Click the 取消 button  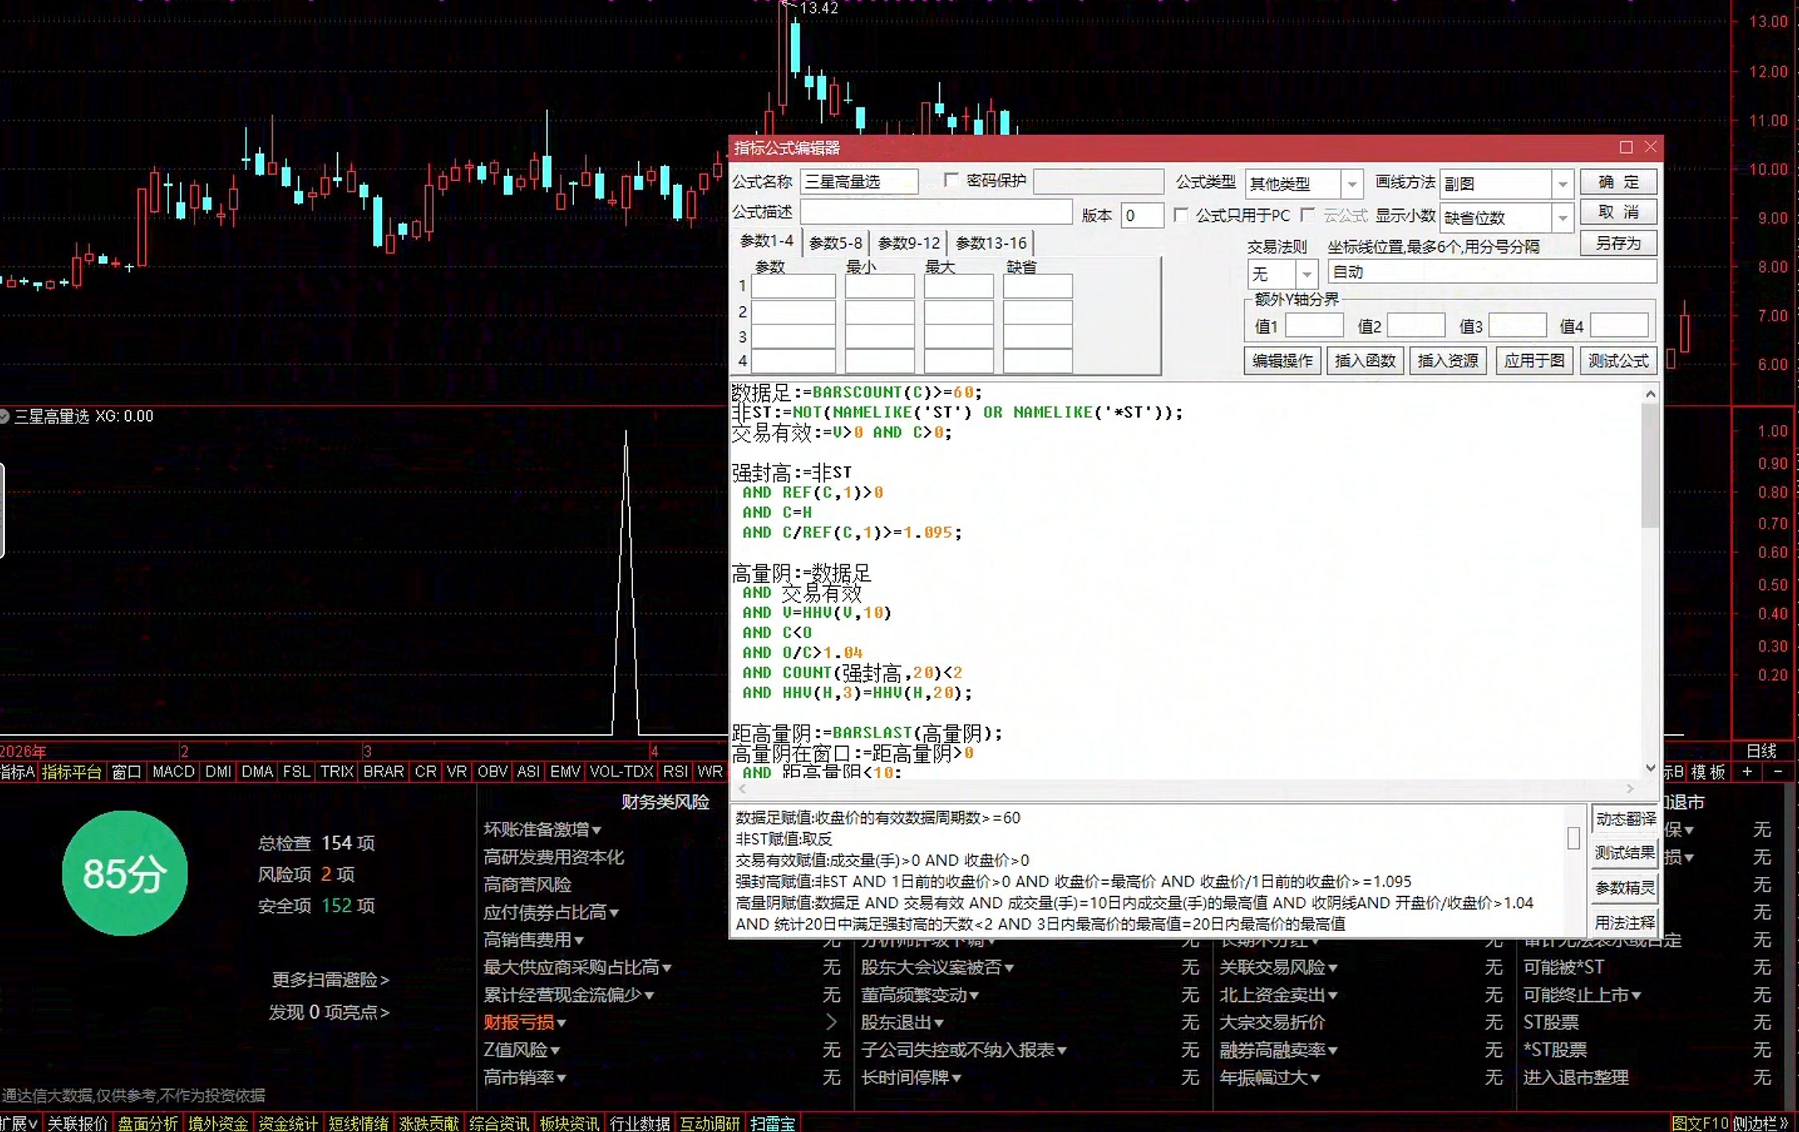[x=1618, y=213]
